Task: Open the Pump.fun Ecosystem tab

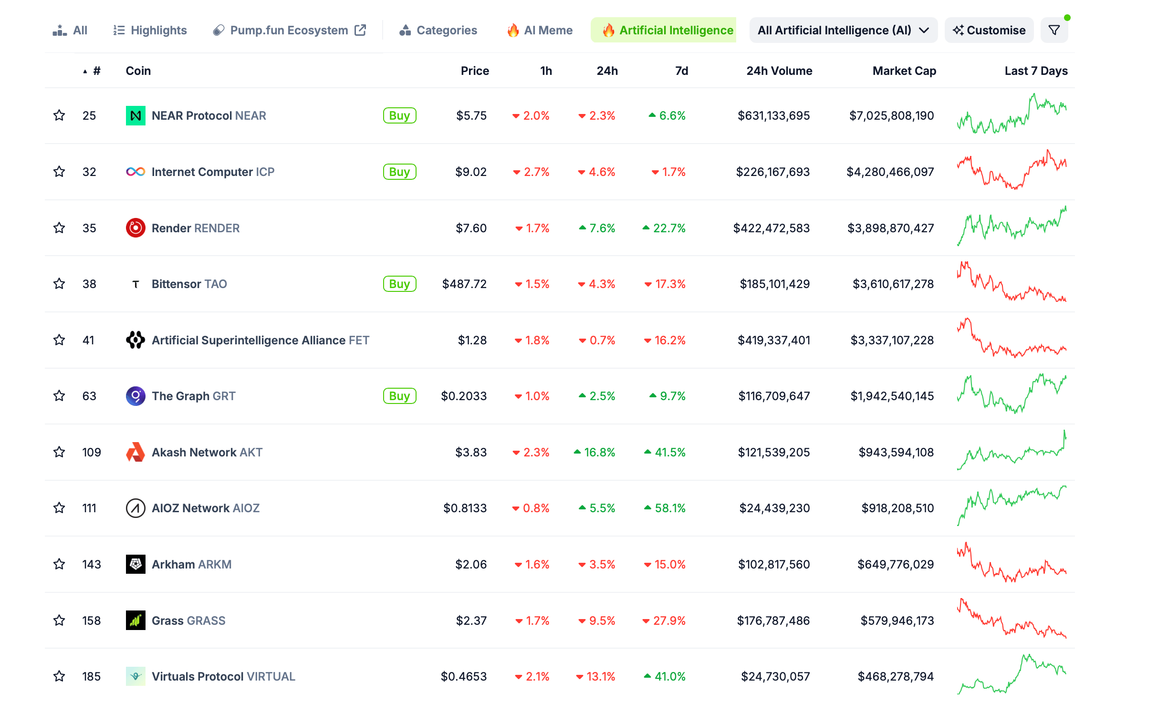Action: 289,30
